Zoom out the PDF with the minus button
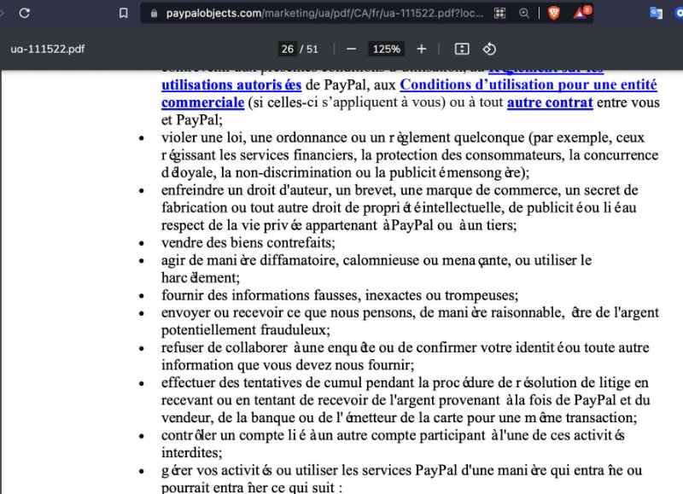The height and width of the screenshot is (494, 683). click(x=352, y=49)
